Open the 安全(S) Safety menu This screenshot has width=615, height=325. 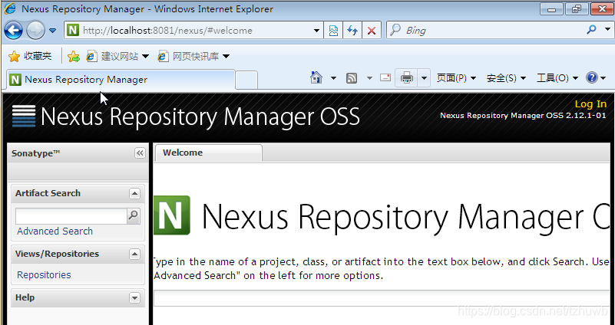tap(506, 78)
